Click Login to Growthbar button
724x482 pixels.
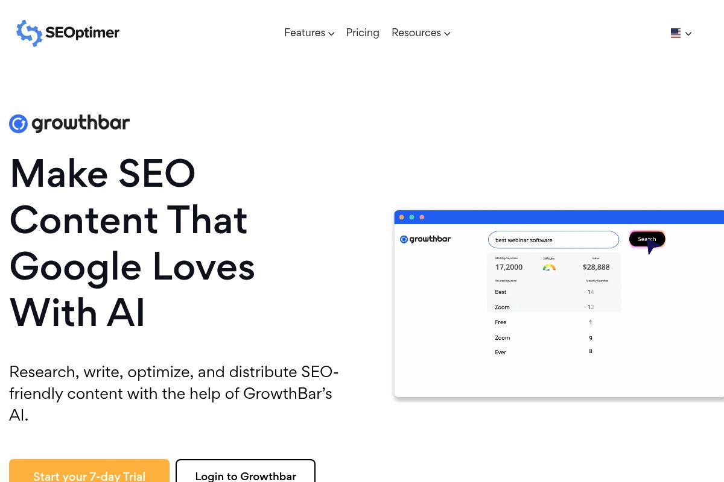pyautogui.click(x=246, y=471)
